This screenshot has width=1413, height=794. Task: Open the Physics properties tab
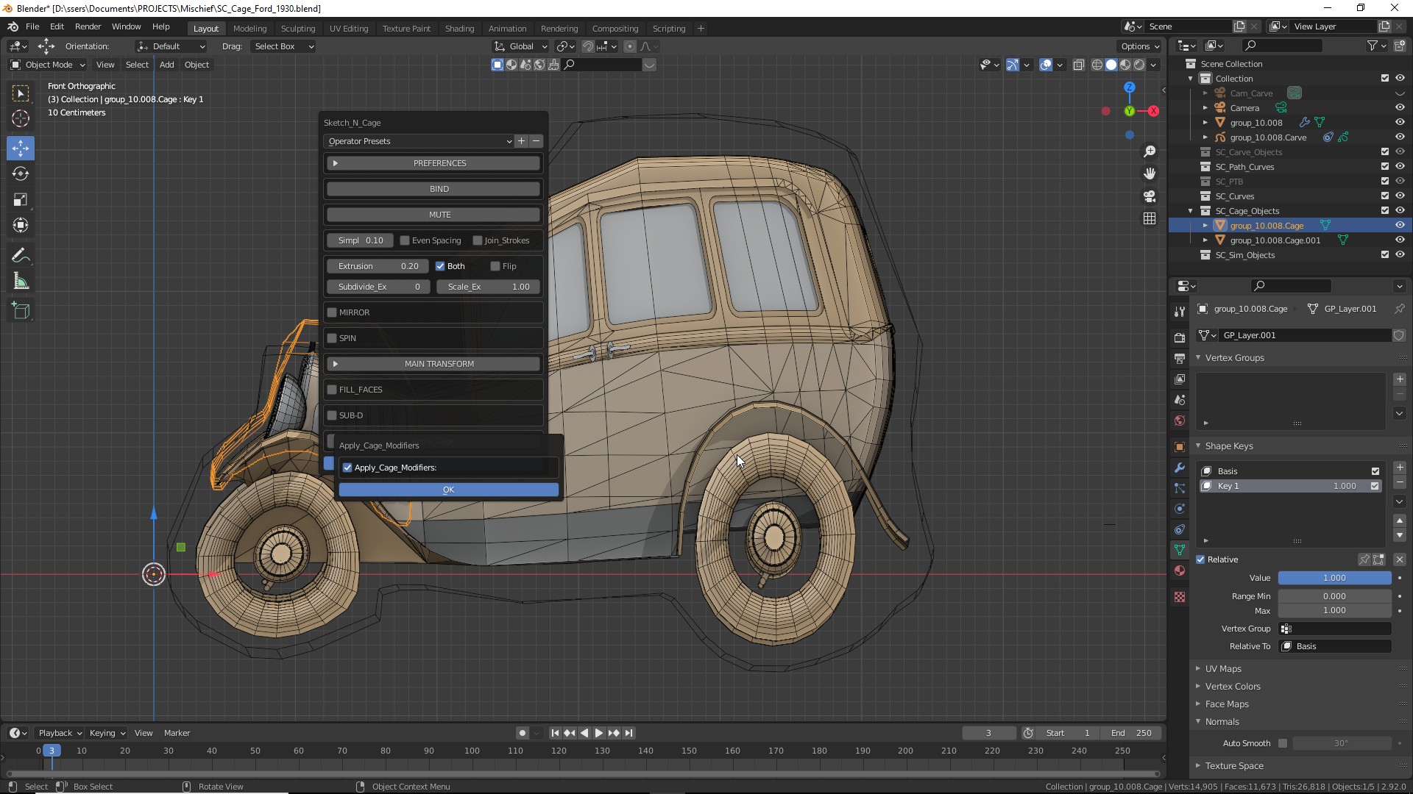(x=1180, y=509)
